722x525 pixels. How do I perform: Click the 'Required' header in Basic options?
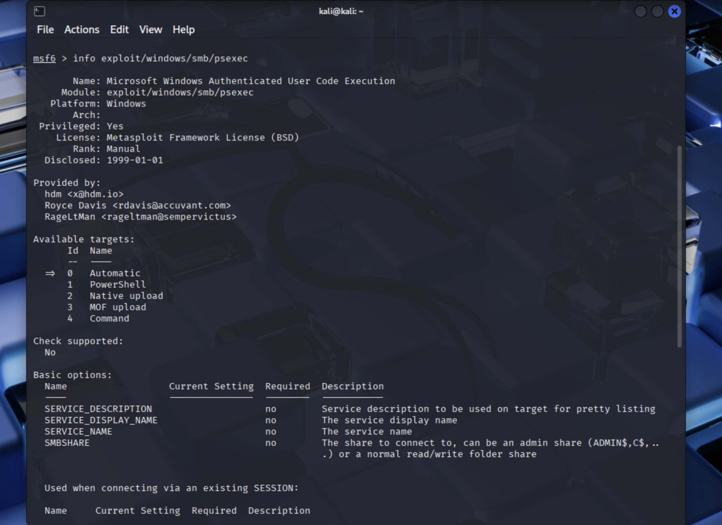[x=287, y=386]
